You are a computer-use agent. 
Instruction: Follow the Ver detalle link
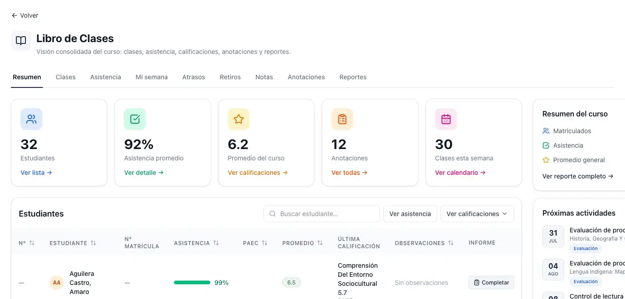144,173
